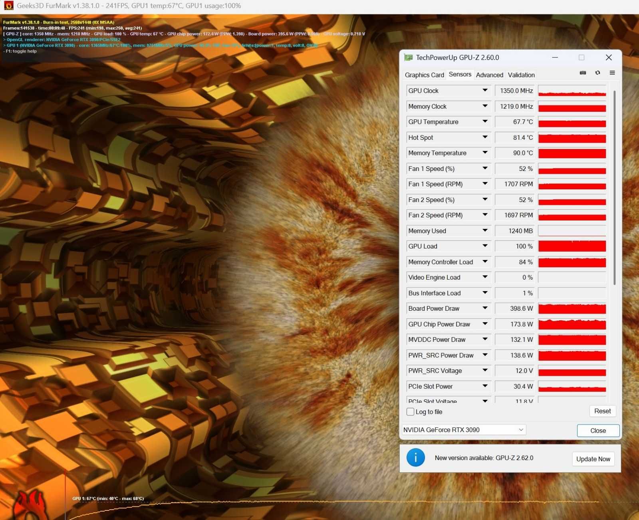Click the Update Now button
Screen dimensions: 639x520
click(593, 459)
